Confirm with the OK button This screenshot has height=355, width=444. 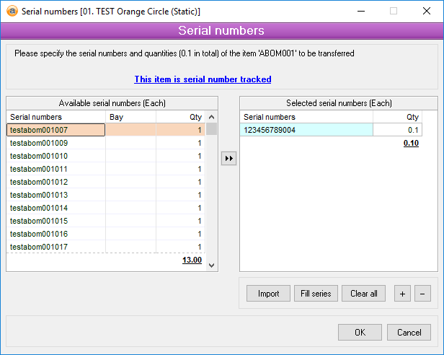tap(360, 332)
